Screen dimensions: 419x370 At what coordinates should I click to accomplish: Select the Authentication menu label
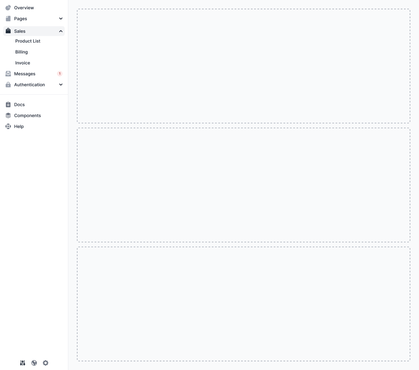(30, 85)
